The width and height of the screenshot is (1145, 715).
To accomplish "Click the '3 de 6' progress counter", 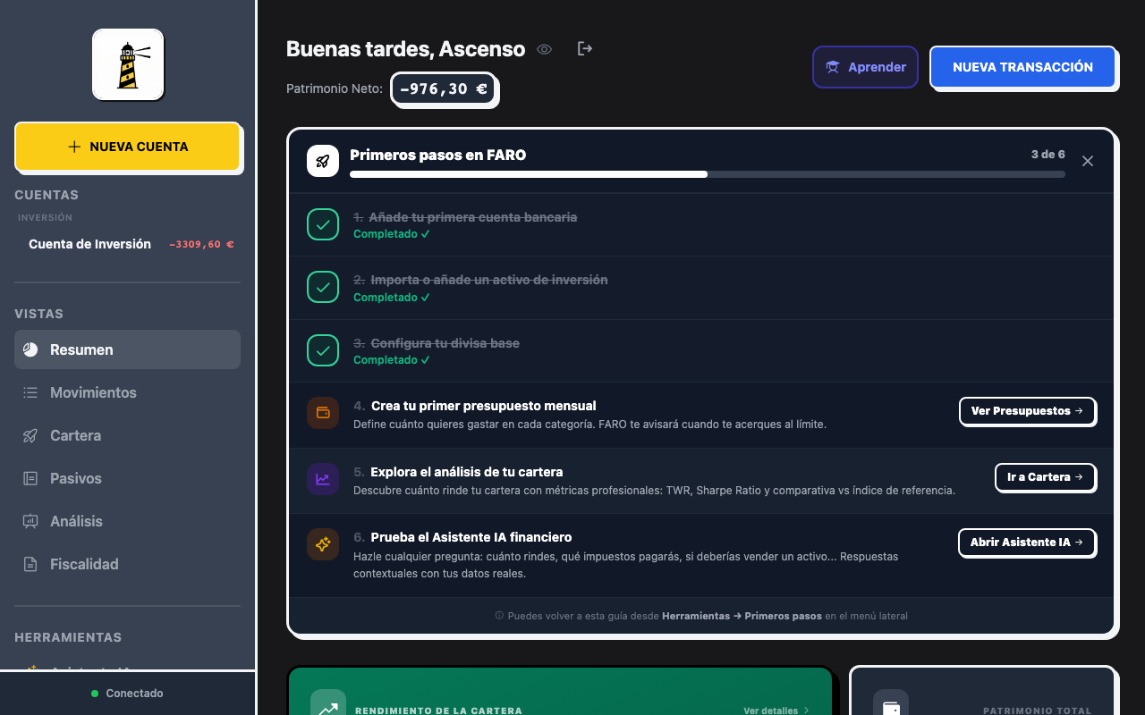I will tap(1047, 155).
